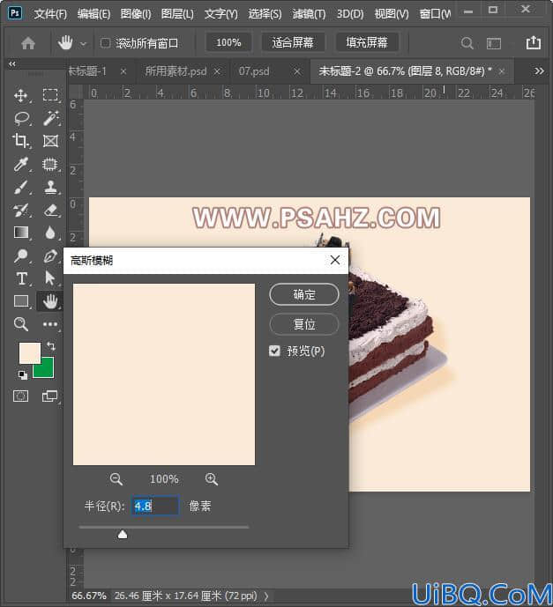This screenshot has height=607, width=553.
Task: Select the Hand tool in toolbox
Action: (50, 301)
